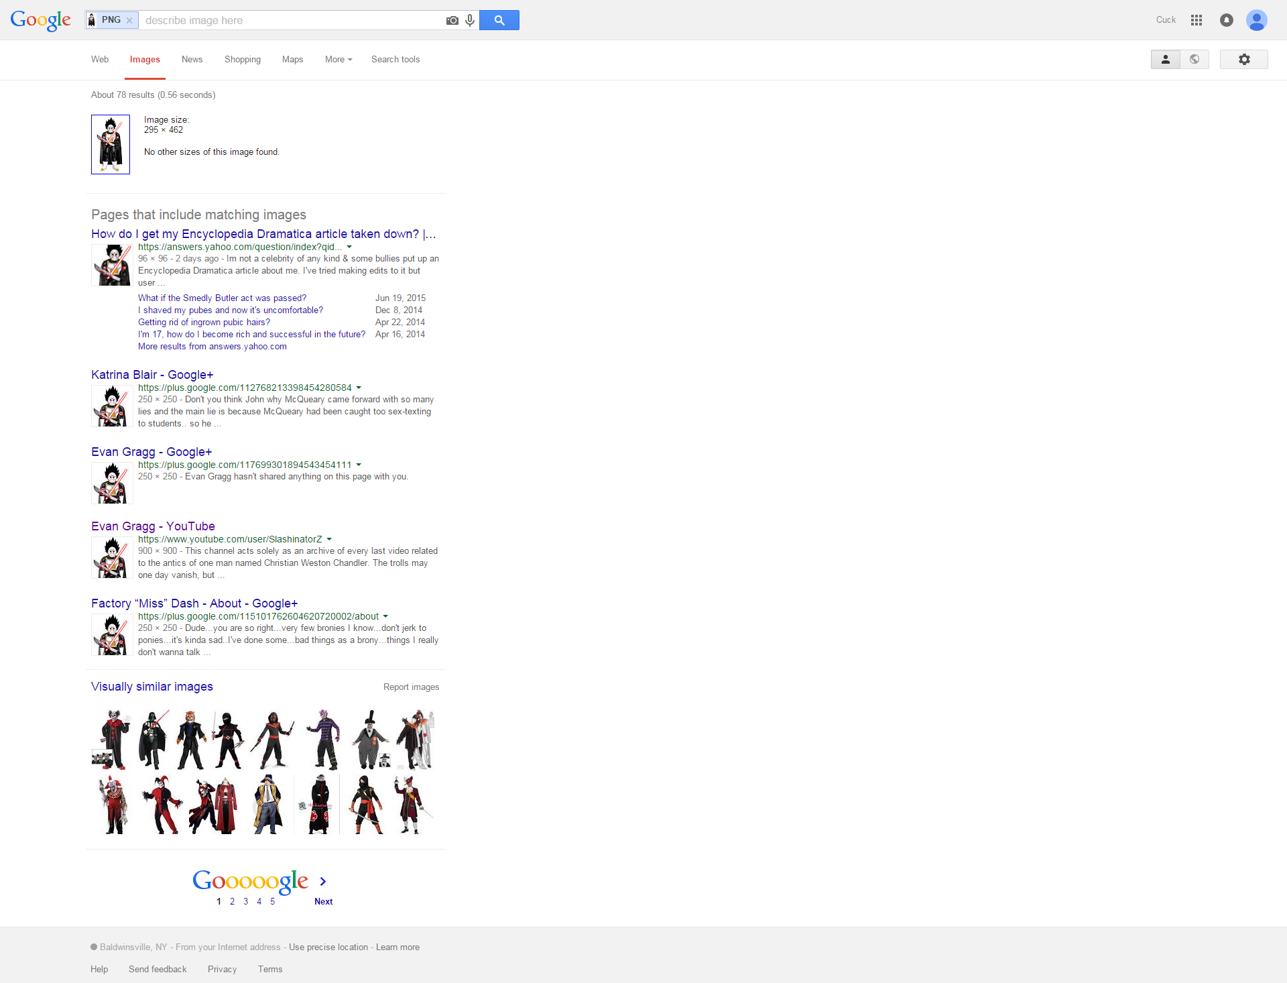
Task: Expand dropdown arrow beside Factory Miss Dash URL
Action: click(385, 617)
